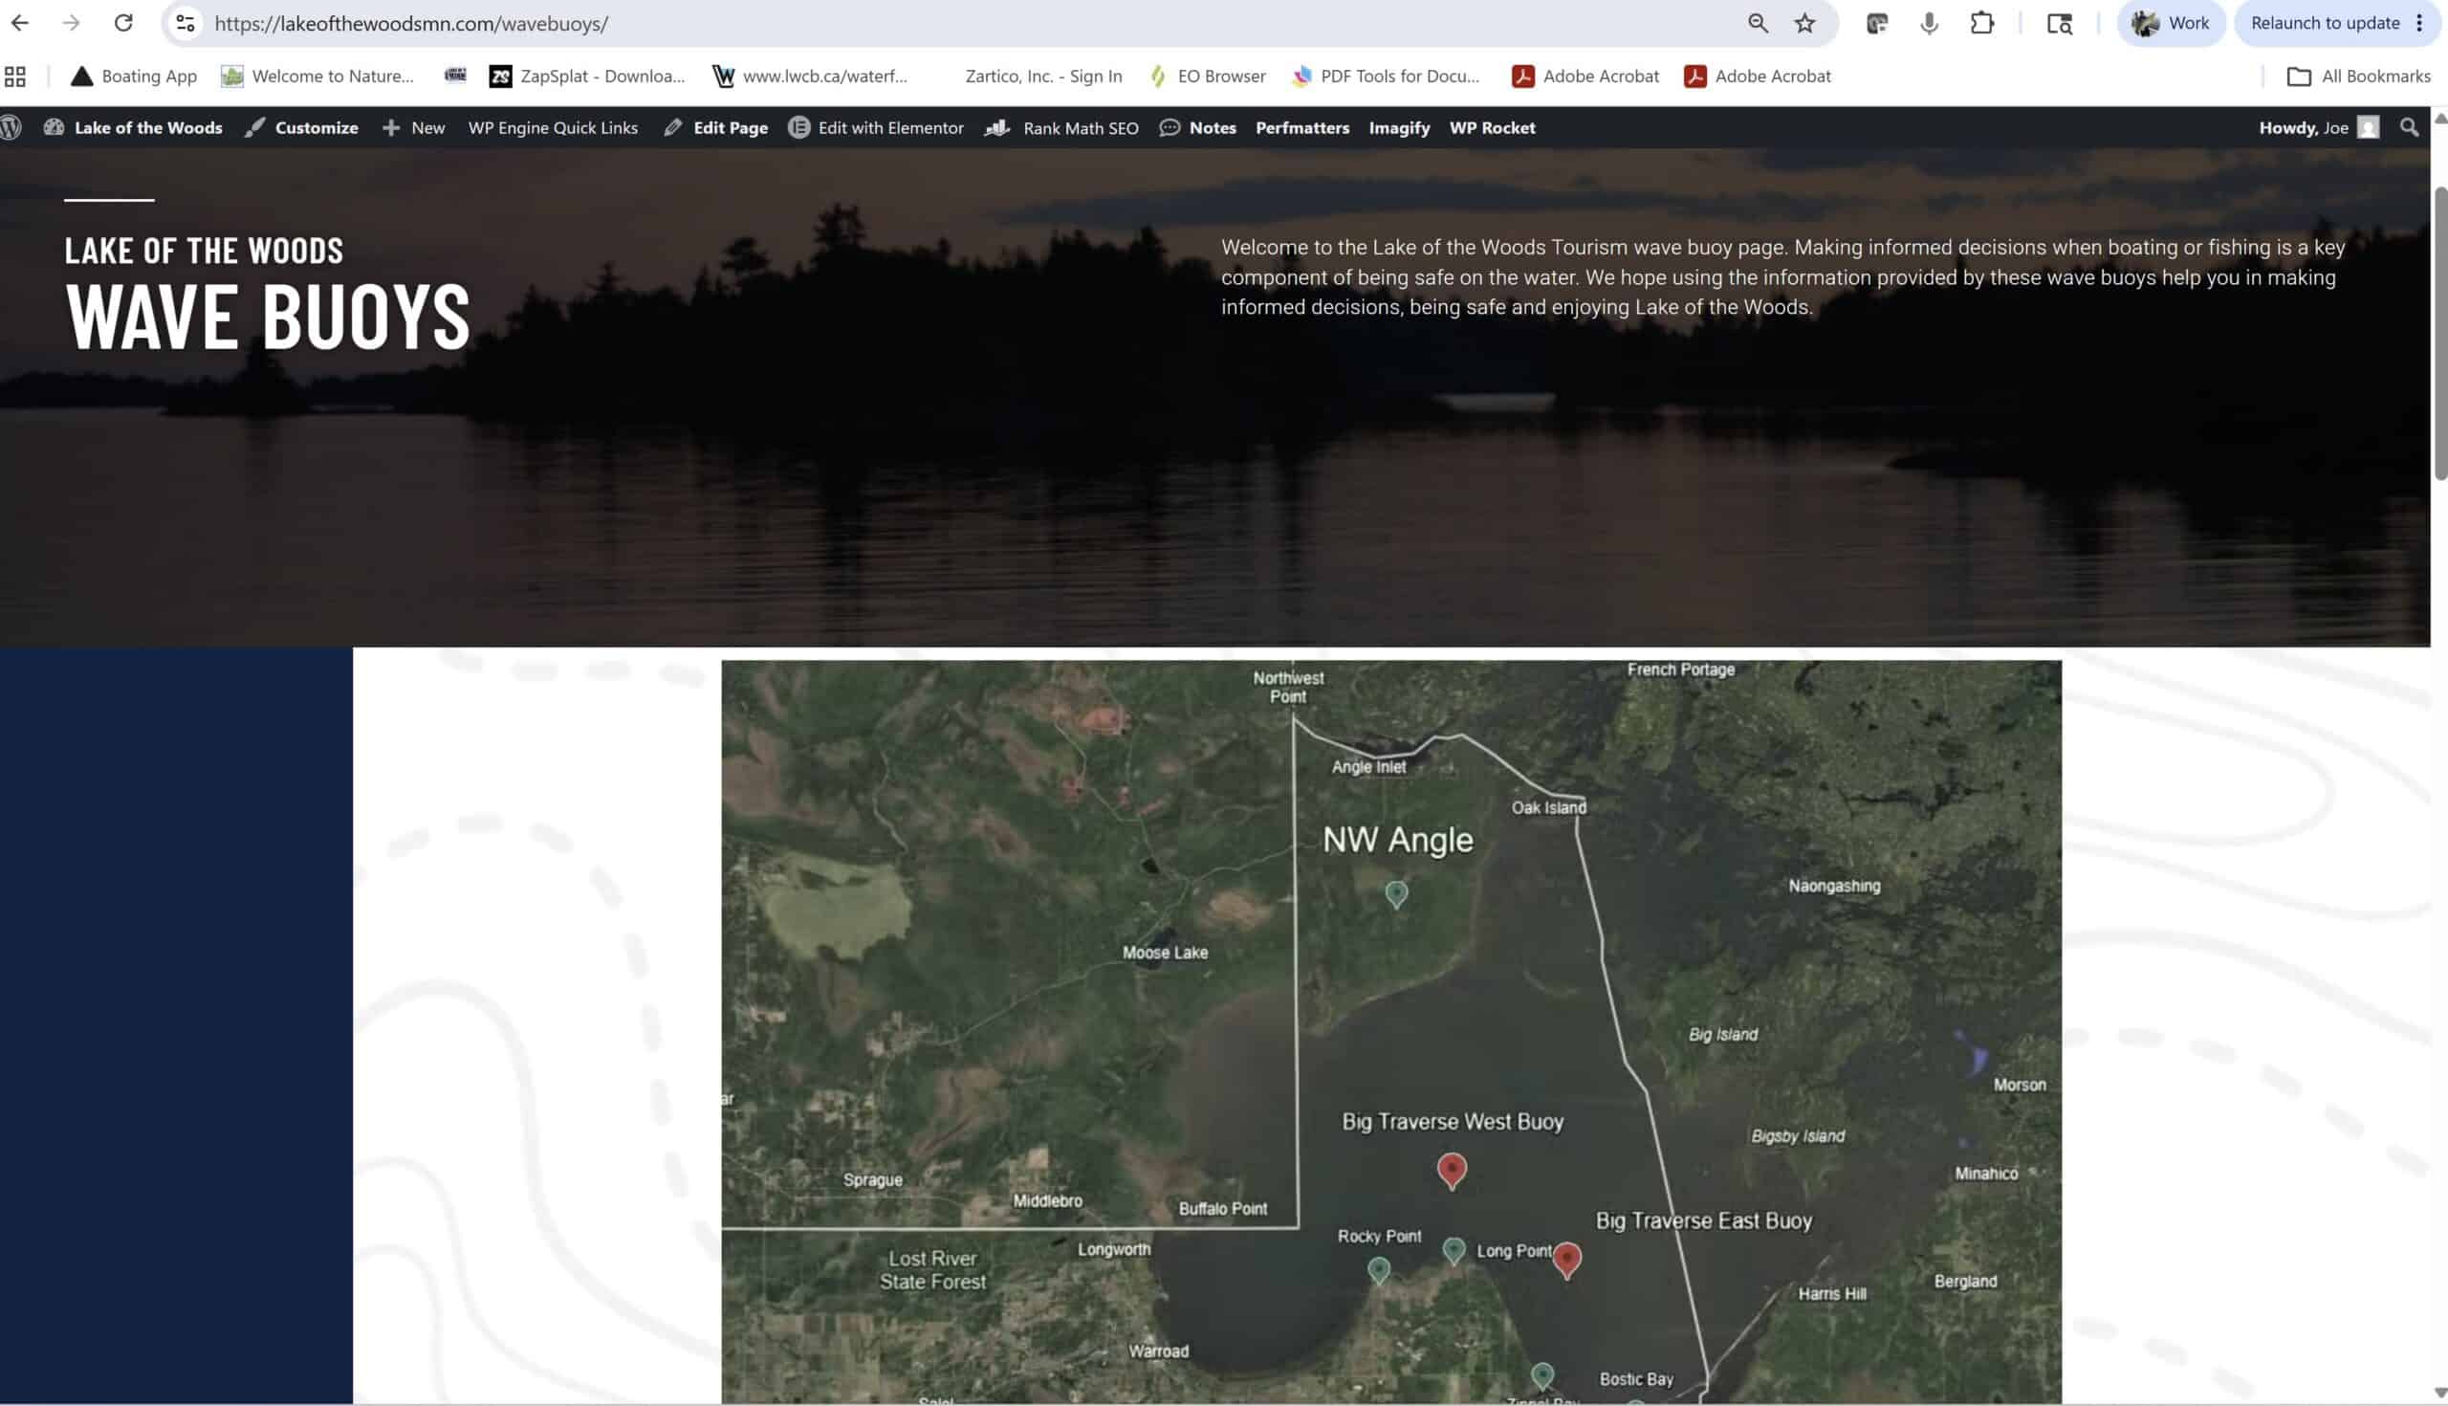Open the ZapSplat bookmark

pyautogui.click(x=587, y=77)
